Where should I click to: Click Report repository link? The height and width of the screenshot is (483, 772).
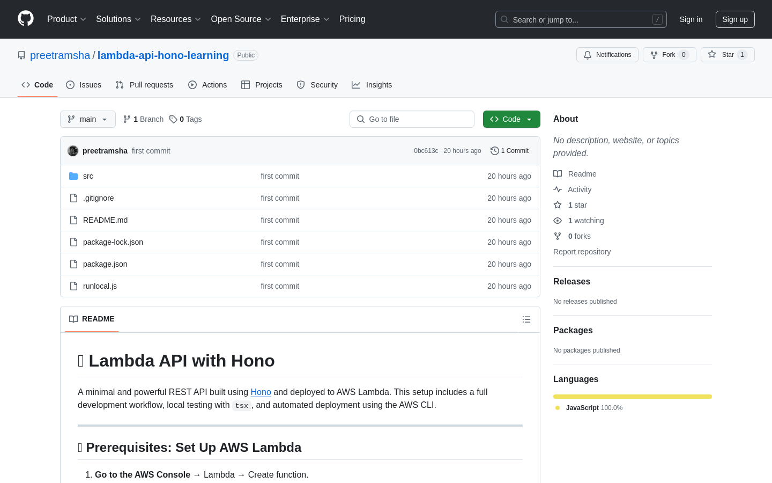pos(582,252)
